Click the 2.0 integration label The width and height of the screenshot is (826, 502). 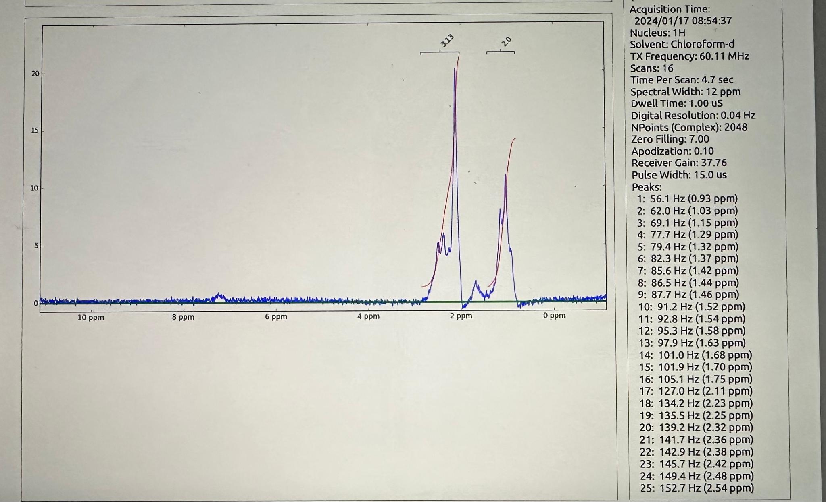click(506, 41)
